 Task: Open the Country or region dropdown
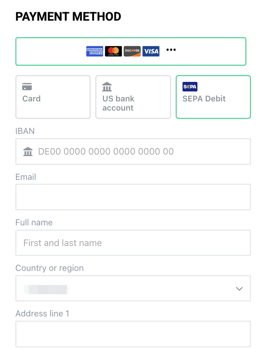point(133,288)
